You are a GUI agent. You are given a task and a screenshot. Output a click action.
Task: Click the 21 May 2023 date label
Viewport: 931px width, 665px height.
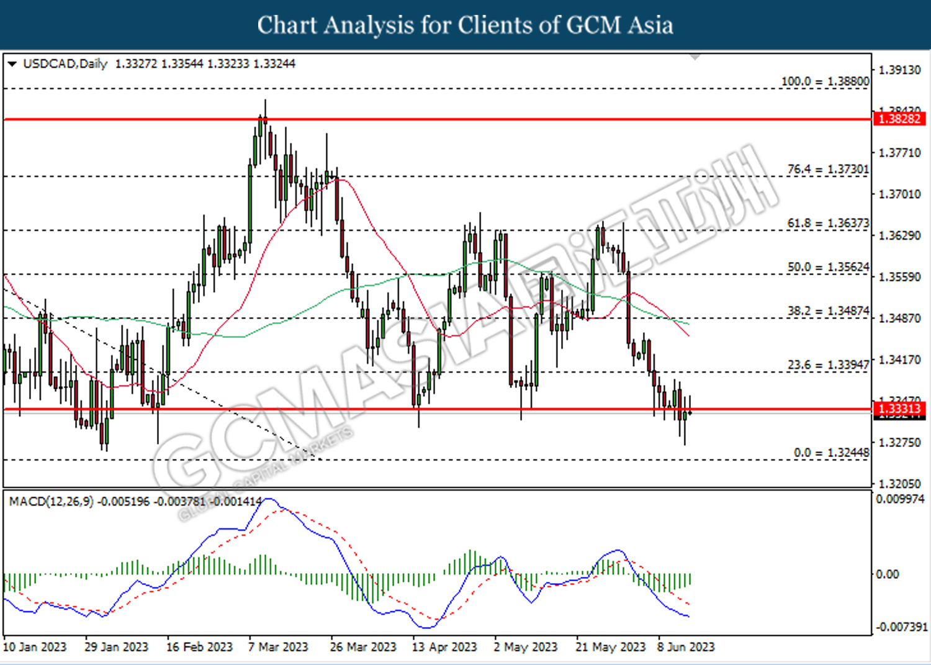pos(611,647)
